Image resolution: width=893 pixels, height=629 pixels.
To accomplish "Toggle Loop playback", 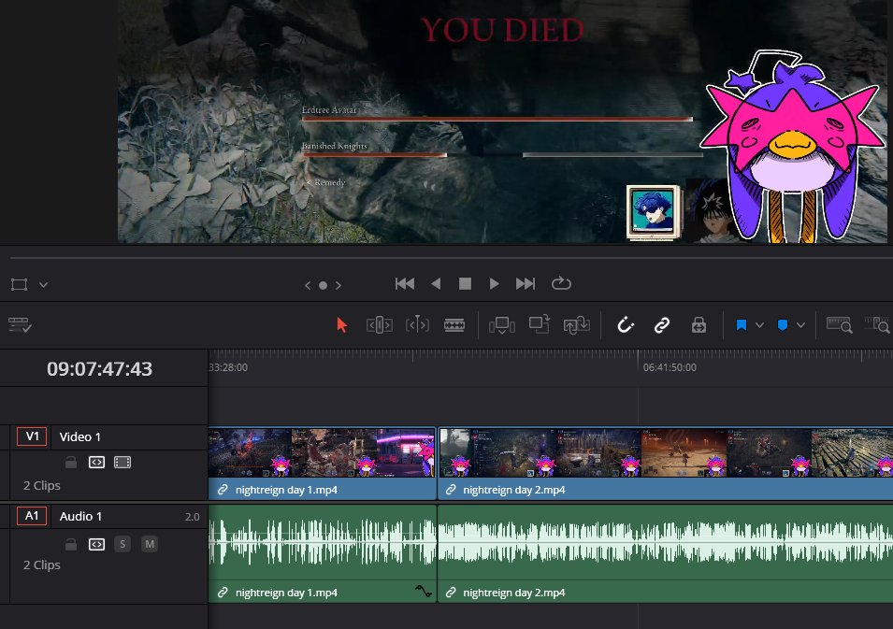I will [x=561, y=283].
